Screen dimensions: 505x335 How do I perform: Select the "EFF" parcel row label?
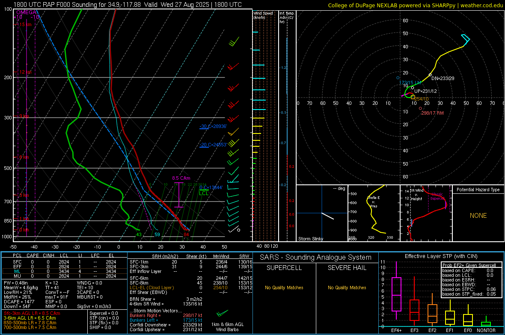[x=18, y=267]
